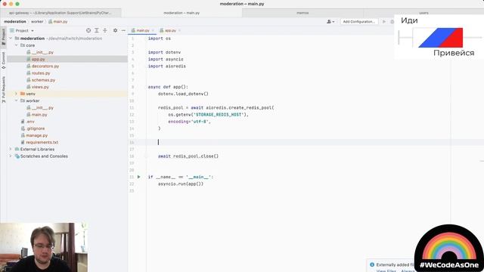Select the moderation – main.py window tab

(x=181, y=13)
